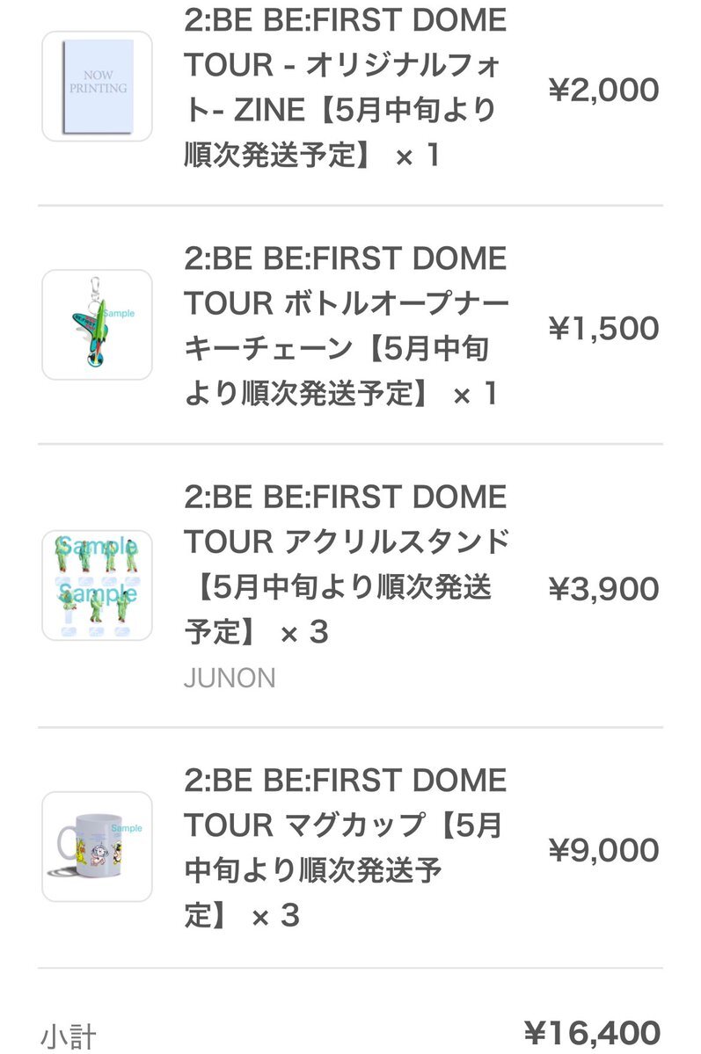Viewport: 701px width, 1054px height.
Task: Select the アクリルスタンド item title
Action: 347,564
